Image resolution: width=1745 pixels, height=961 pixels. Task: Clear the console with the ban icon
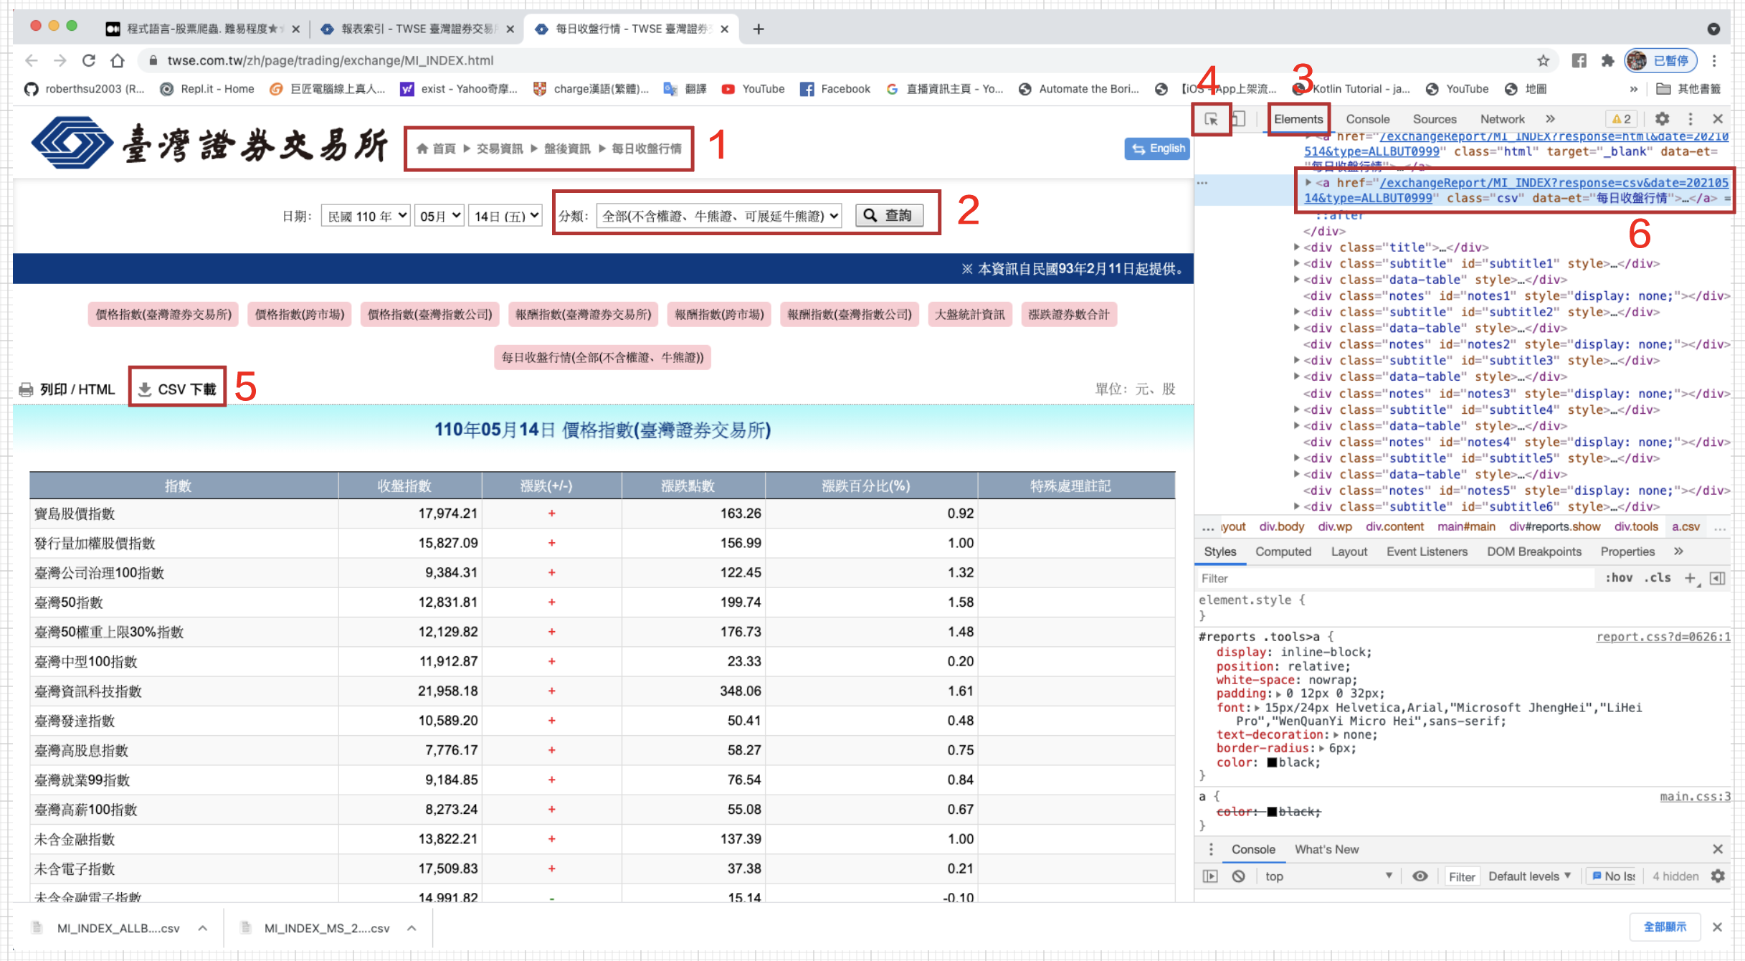point(1239,876)
